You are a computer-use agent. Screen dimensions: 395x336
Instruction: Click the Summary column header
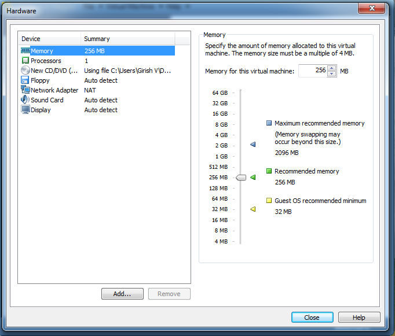[127, 39]
